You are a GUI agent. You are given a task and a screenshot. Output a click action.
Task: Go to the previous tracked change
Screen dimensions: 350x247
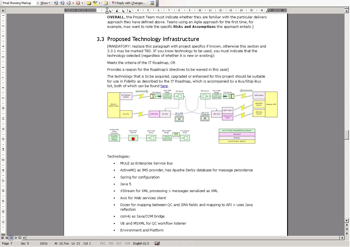point(56,3)
